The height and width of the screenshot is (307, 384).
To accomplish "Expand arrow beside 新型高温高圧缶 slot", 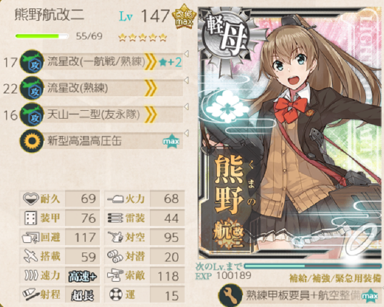I will coord(186,133).
